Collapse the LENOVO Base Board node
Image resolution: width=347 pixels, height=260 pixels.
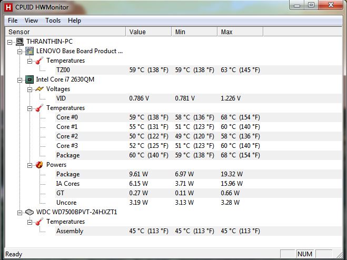(x=19, y=52)
